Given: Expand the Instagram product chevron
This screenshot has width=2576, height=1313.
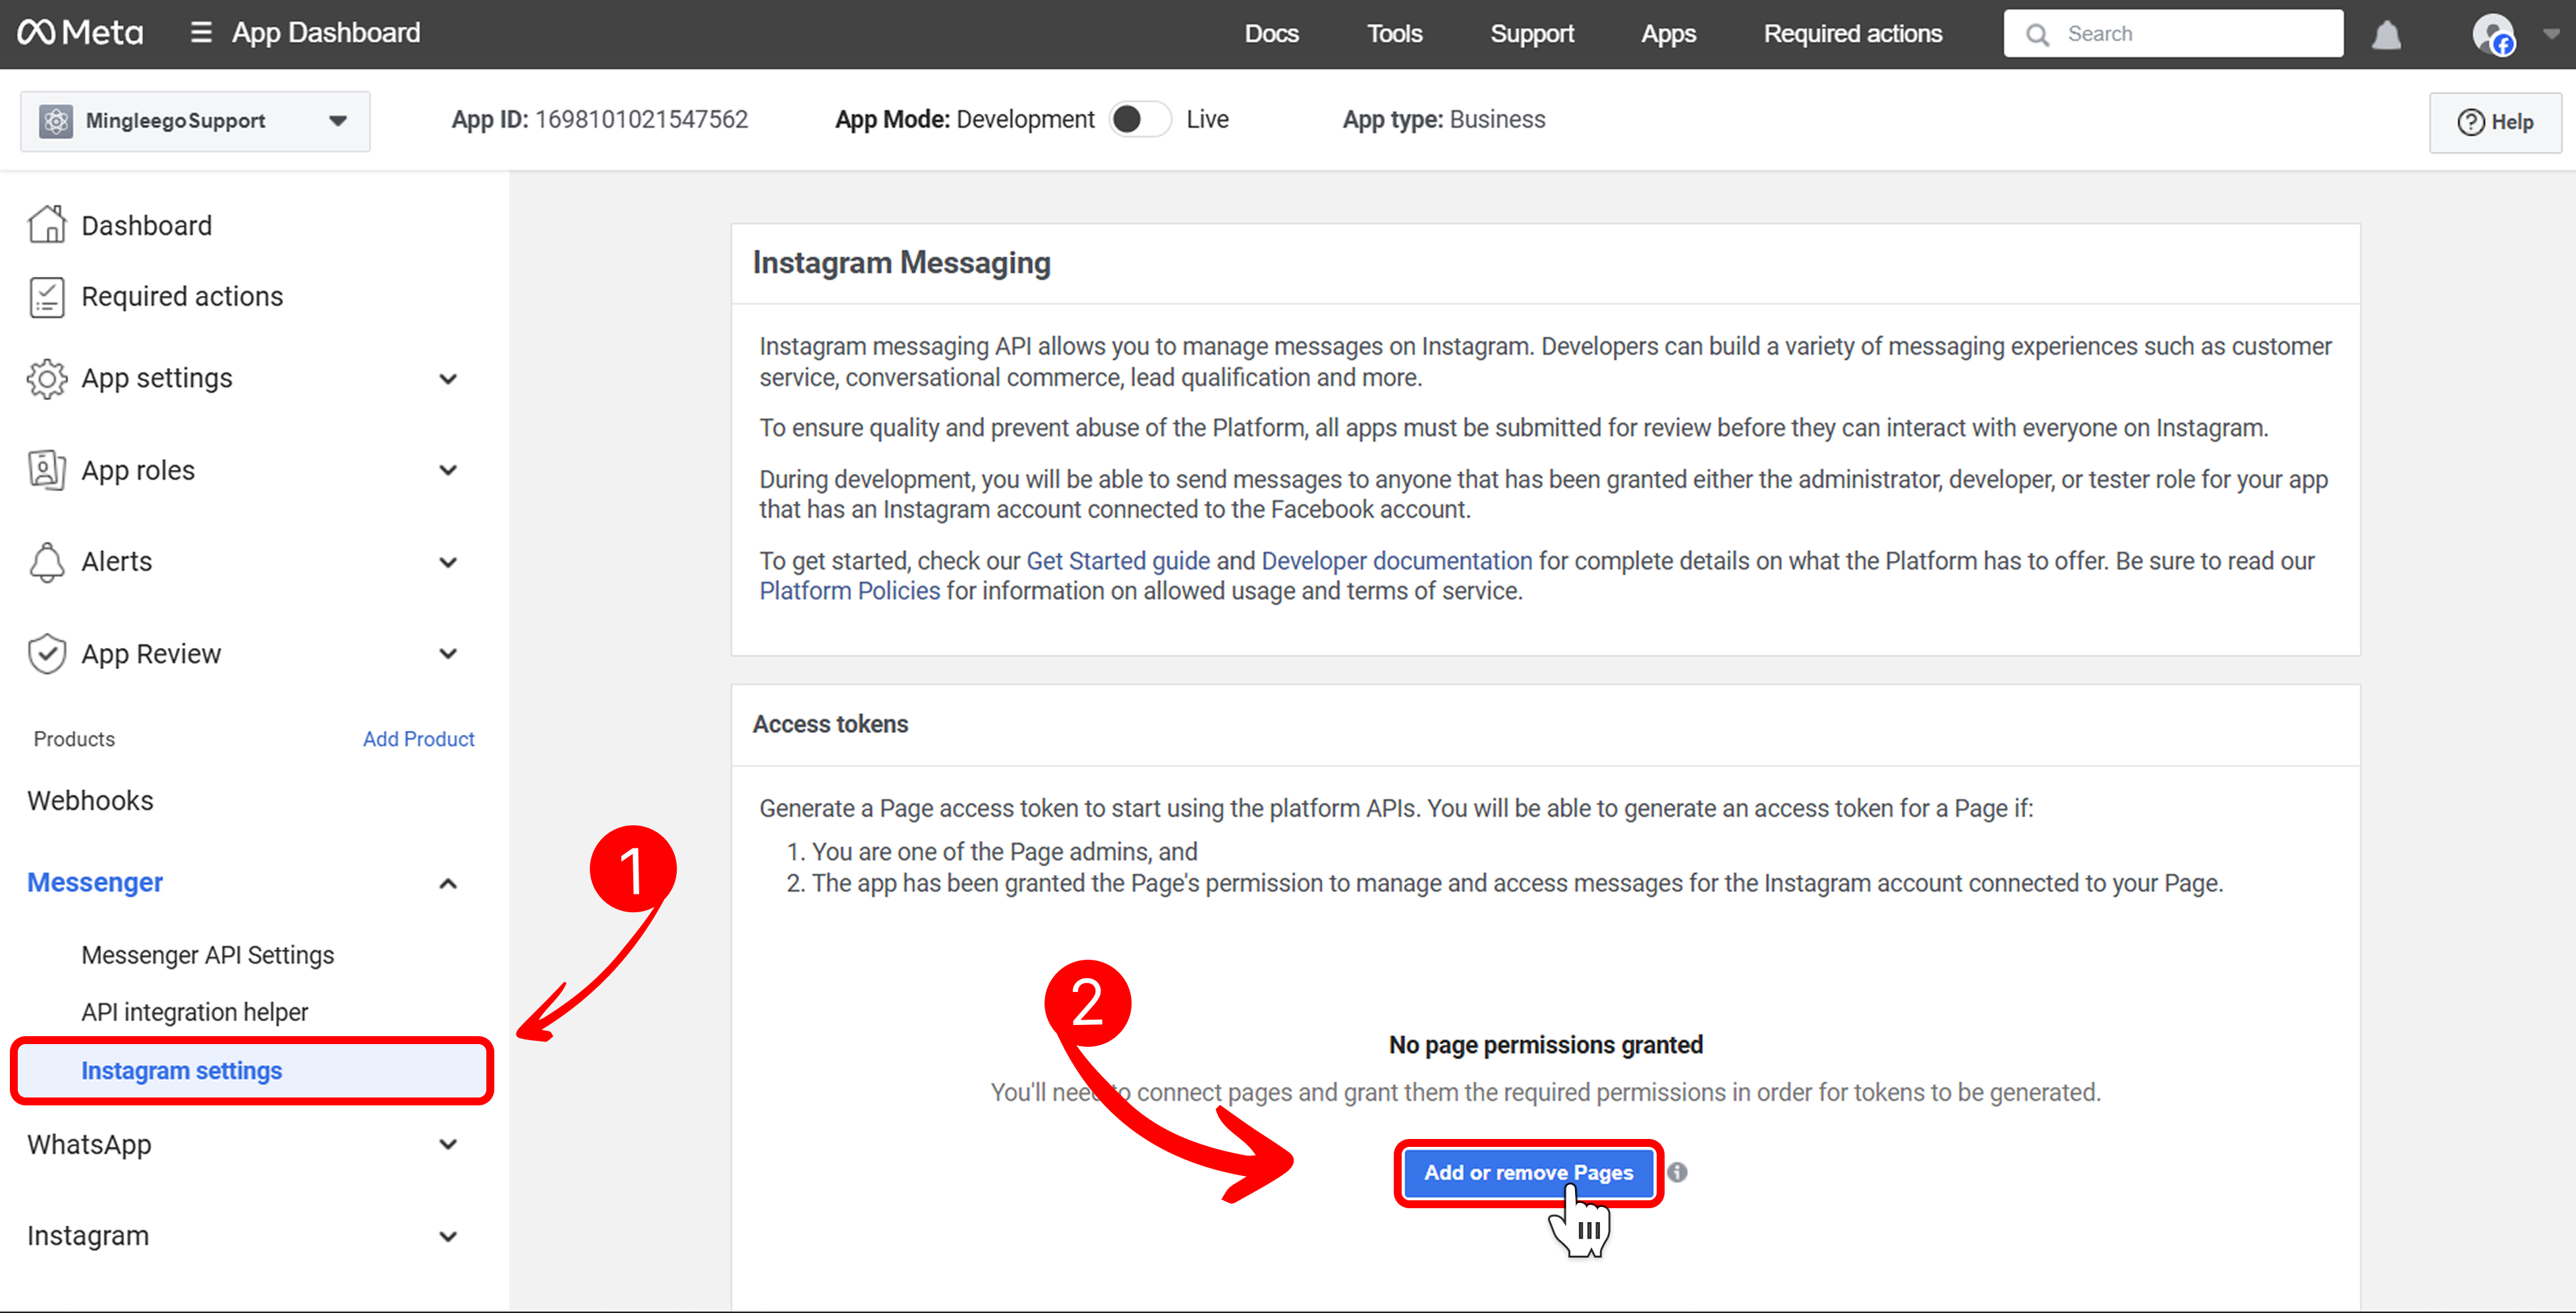Looking at the screenshot, I should (448, 1236).
